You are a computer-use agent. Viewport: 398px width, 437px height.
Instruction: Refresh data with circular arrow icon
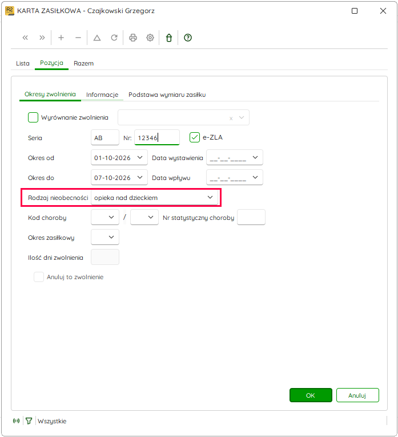114,38
